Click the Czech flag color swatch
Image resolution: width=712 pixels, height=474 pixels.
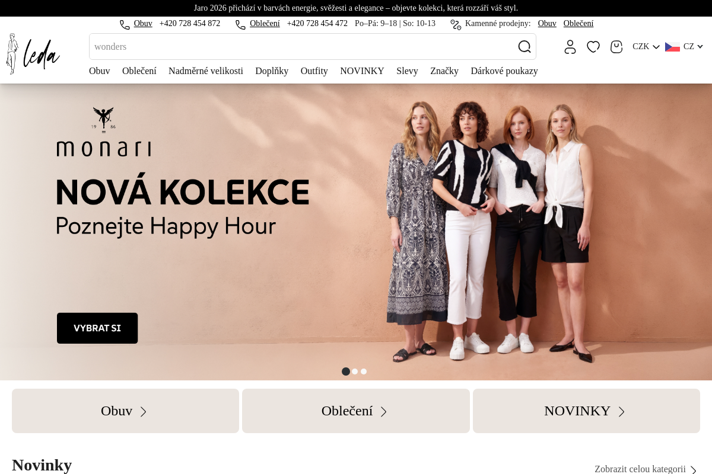(x=672, y=46)
